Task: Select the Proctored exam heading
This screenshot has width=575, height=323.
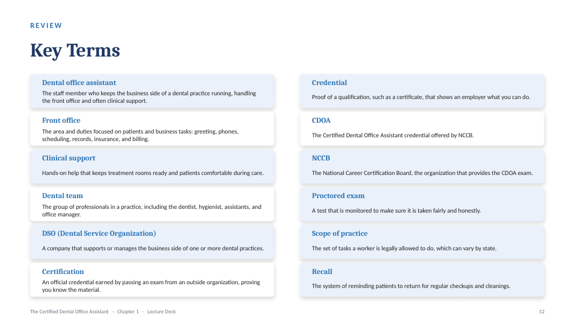Action: (x=338, y=196)
